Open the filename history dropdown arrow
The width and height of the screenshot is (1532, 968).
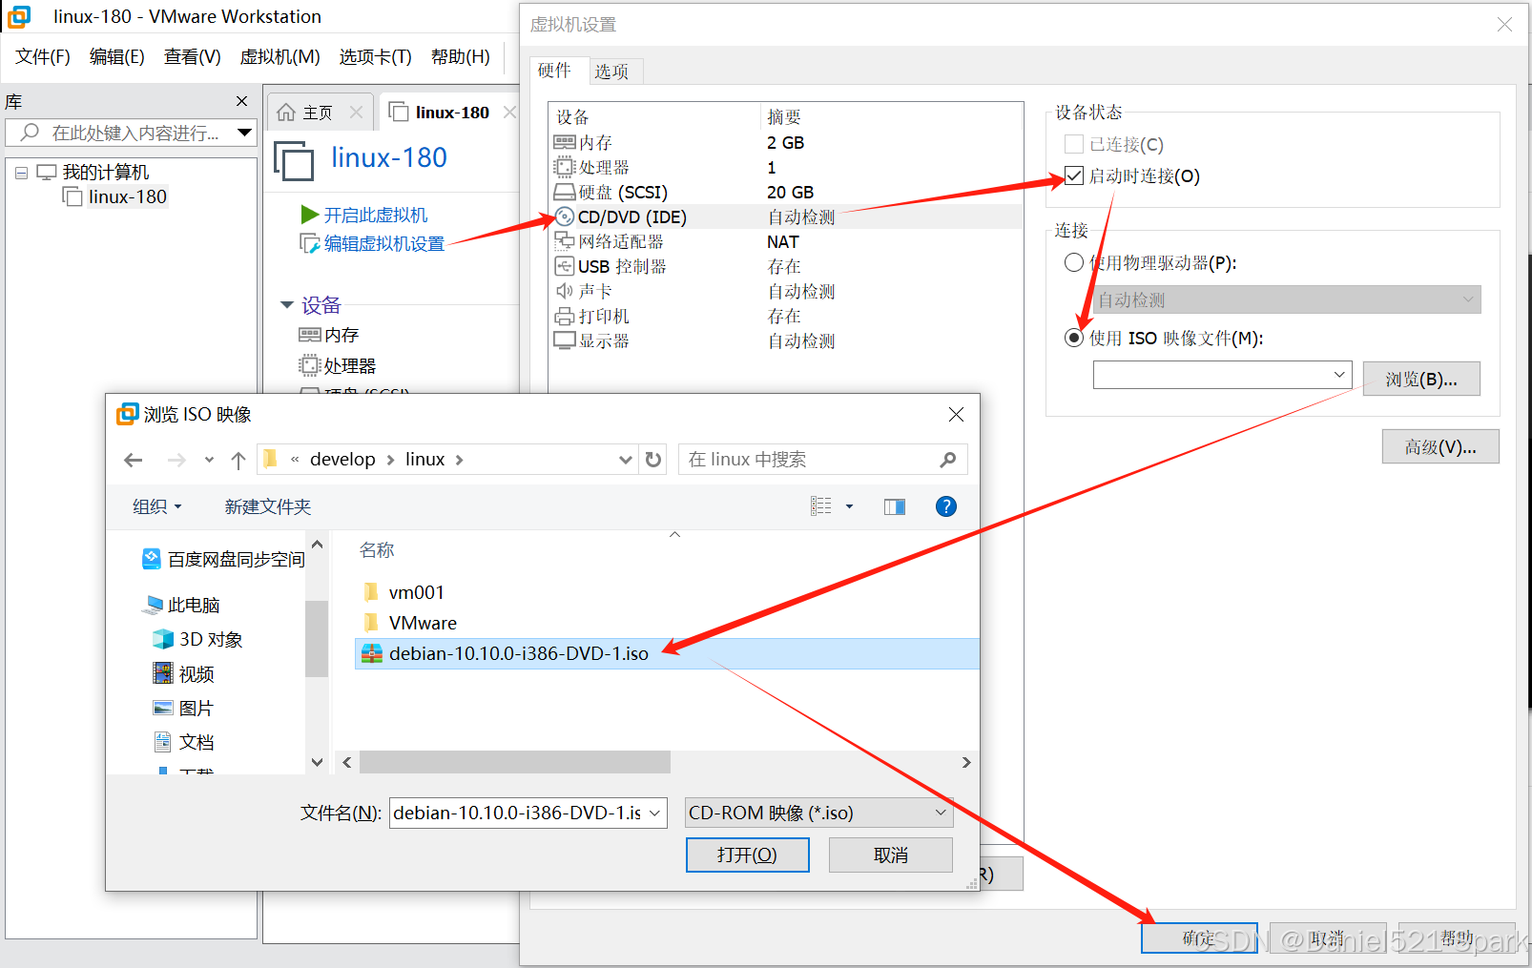tap(655, 813)
